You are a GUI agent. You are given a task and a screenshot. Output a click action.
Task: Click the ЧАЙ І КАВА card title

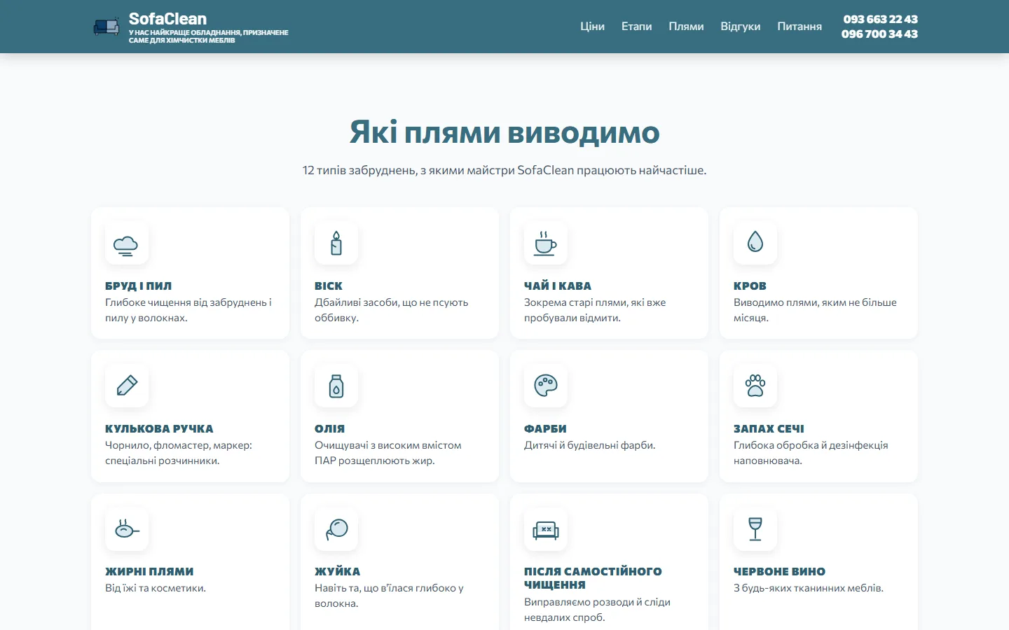(558, 286)
